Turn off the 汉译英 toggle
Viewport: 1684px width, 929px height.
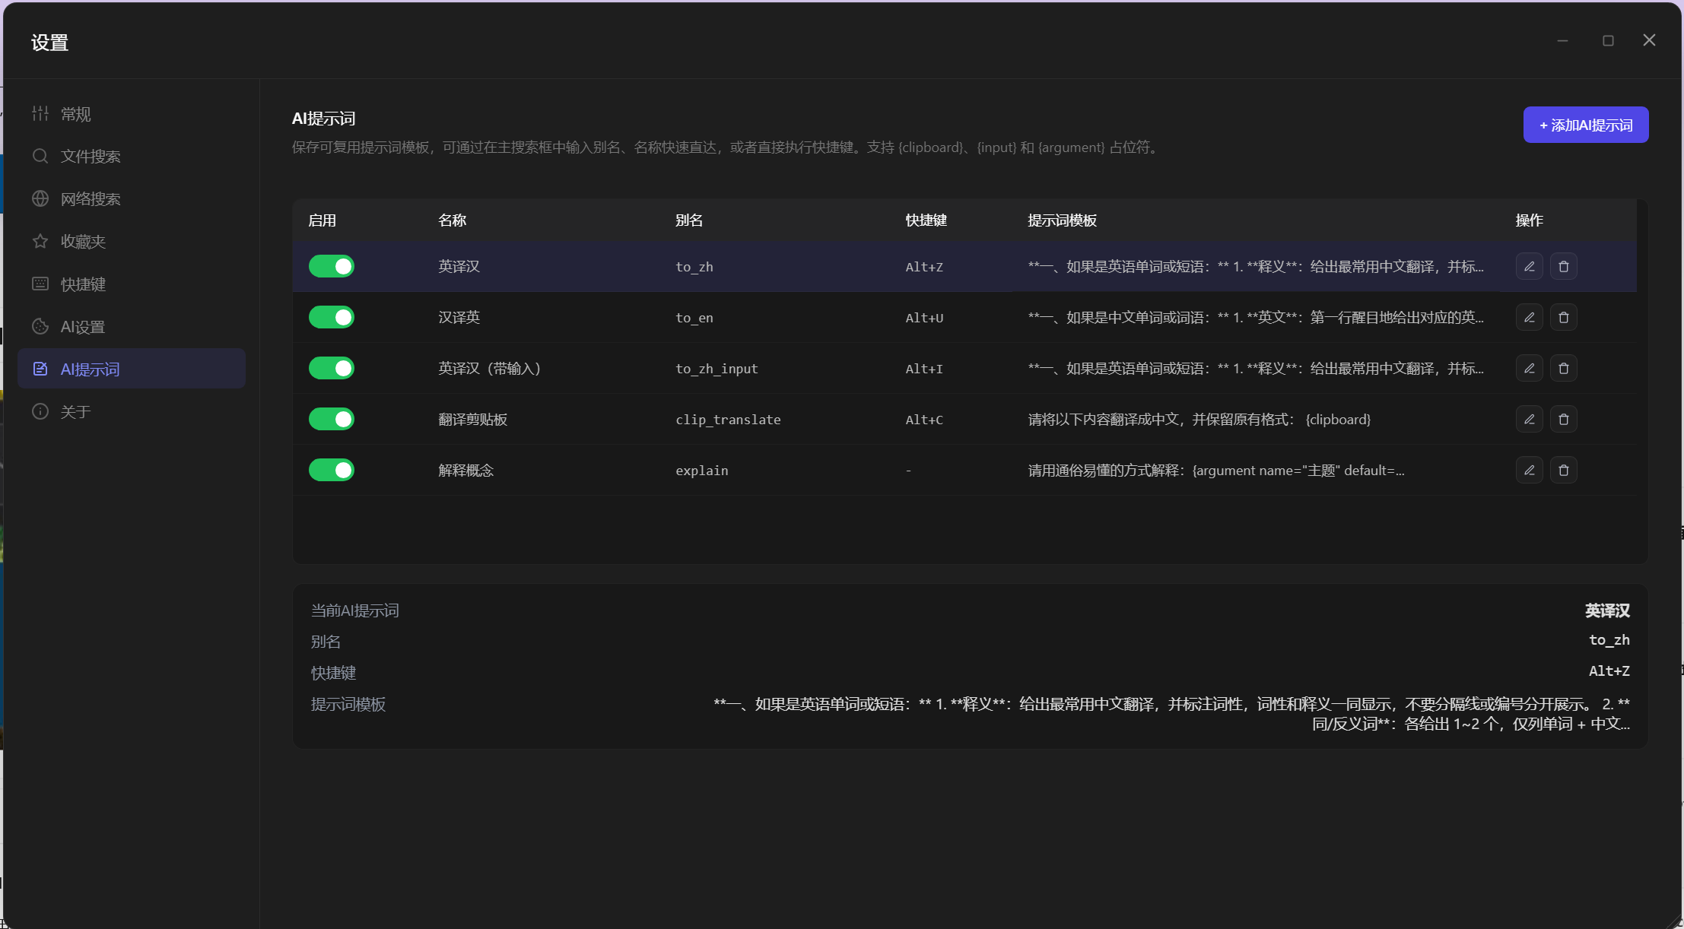(x=332, y=317)
